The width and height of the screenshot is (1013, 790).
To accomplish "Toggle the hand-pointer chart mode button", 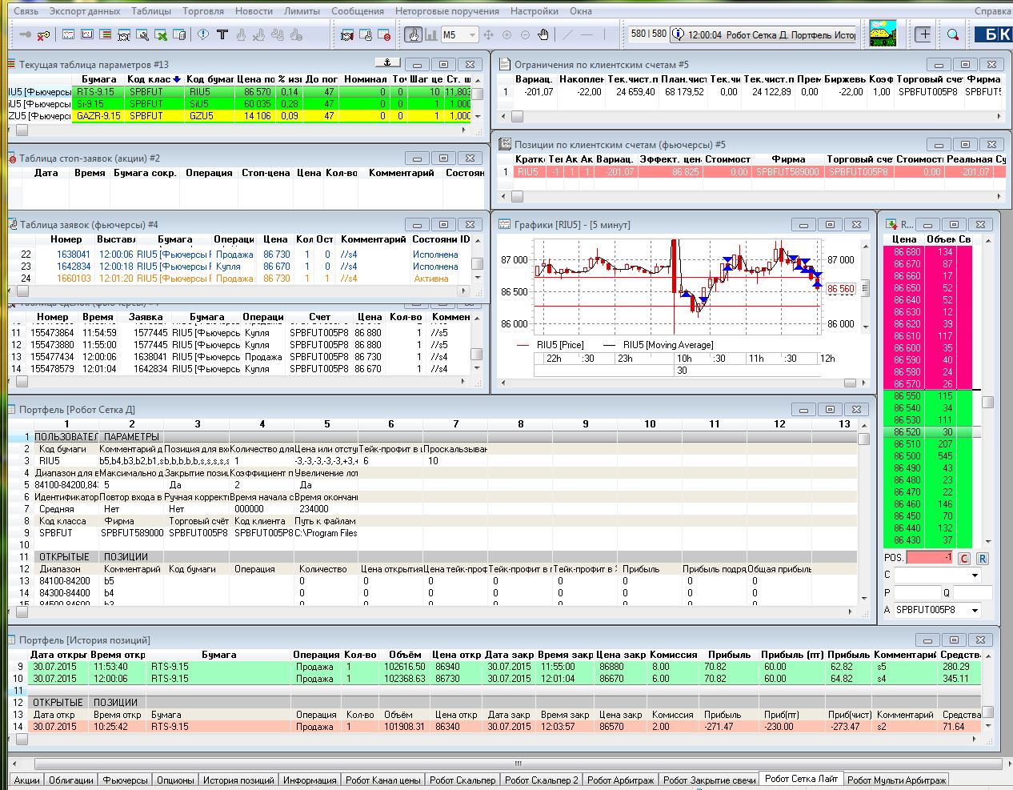I will [413, 34].
